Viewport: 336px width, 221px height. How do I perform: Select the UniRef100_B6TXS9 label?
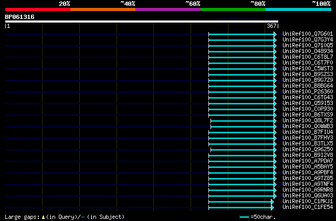point(308,114)
